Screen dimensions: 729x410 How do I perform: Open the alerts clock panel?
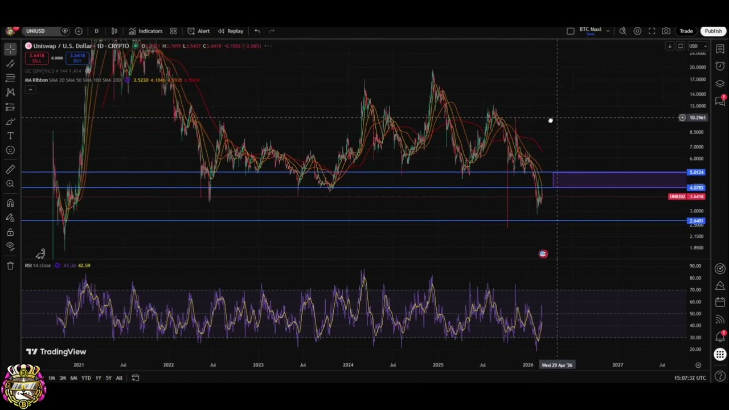[x=720, y=66]
